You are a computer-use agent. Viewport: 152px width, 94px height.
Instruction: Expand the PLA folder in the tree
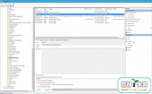tap(6, 13)
